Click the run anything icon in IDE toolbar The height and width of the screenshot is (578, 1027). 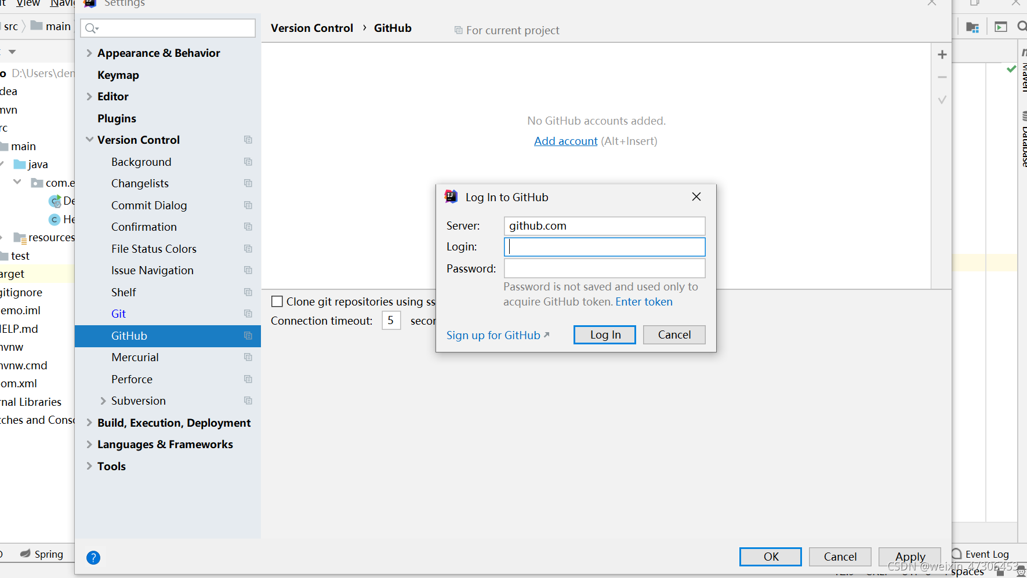coord(1001,27)
